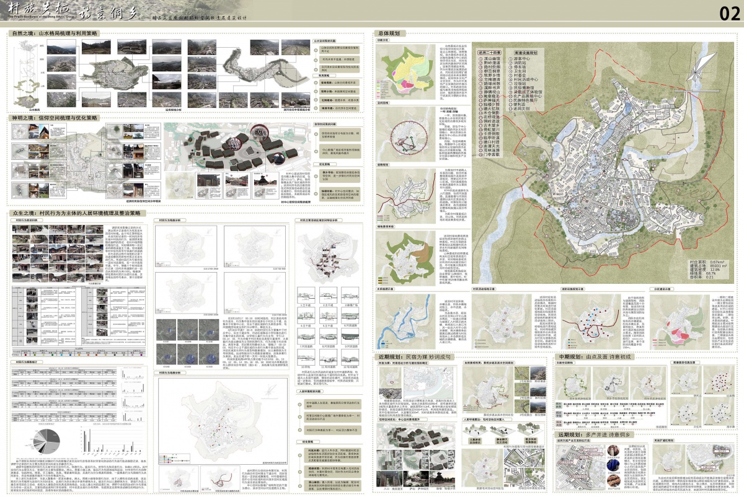This screenshot has height=497, width=744.
Task: Open the fire protection planning map with red route
Action: click(591, 320)
